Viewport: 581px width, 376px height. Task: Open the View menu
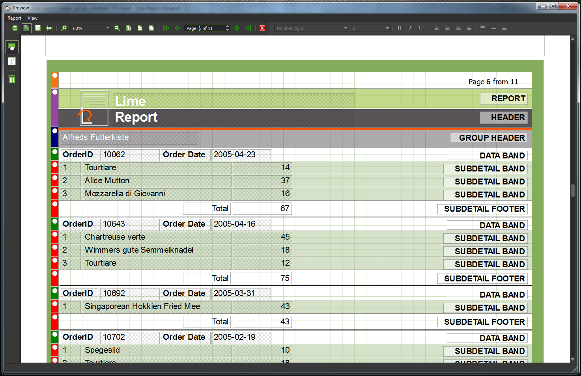point(32,18)
